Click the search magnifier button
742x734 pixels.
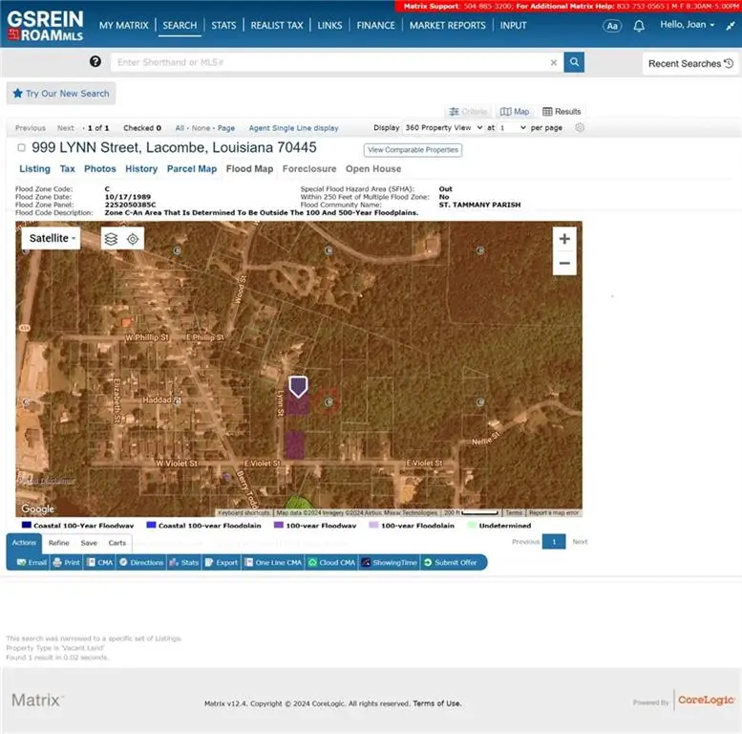(574, 62)
